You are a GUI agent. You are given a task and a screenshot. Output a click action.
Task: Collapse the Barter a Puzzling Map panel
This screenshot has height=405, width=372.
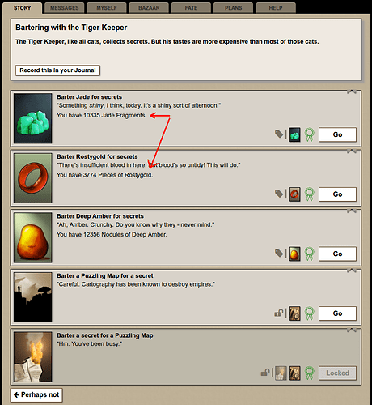pos(352,271)
